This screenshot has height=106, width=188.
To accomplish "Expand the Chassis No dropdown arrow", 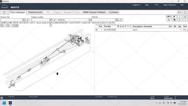I will (x=23, y=20).
